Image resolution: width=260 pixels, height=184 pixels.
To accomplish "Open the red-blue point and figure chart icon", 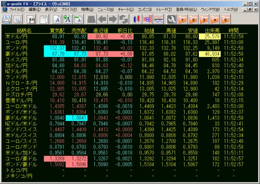I will [x=148, y=19].
